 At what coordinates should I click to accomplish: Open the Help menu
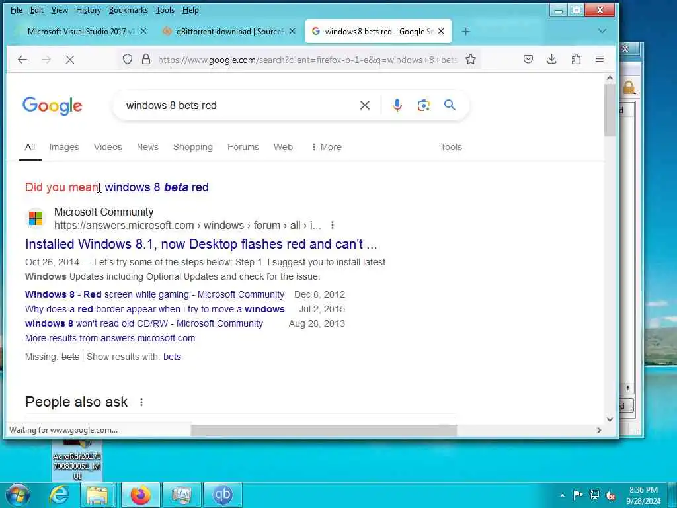190,9
